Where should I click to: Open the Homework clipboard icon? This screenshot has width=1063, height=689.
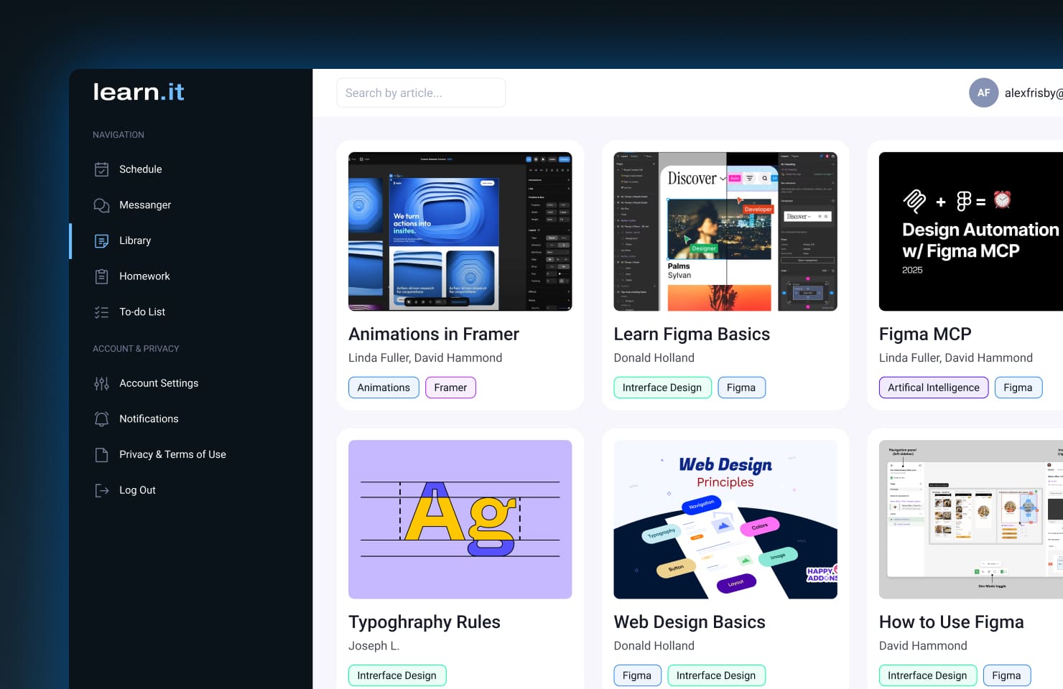pyautogui.click(x=101, y=276)
